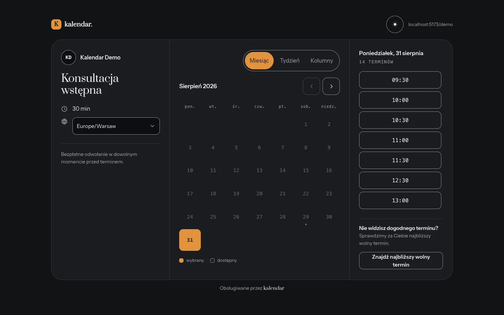
Task: Select the 13:00 time slot
Action: coord(400,200)
